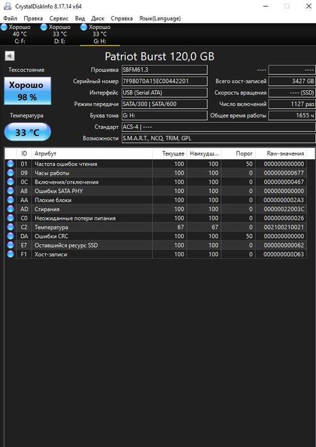Viewport: 316px width, 447px height.
Task: Click the Наихудш... column header
Action: pos(204,153)
